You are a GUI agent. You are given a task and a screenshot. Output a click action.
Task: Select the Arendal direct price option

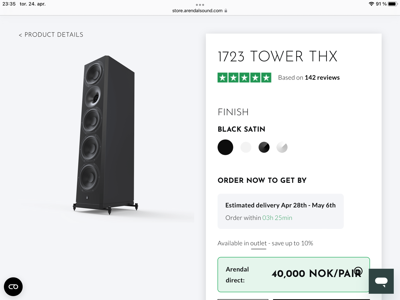pyautogui.click(x=293, y=274)
